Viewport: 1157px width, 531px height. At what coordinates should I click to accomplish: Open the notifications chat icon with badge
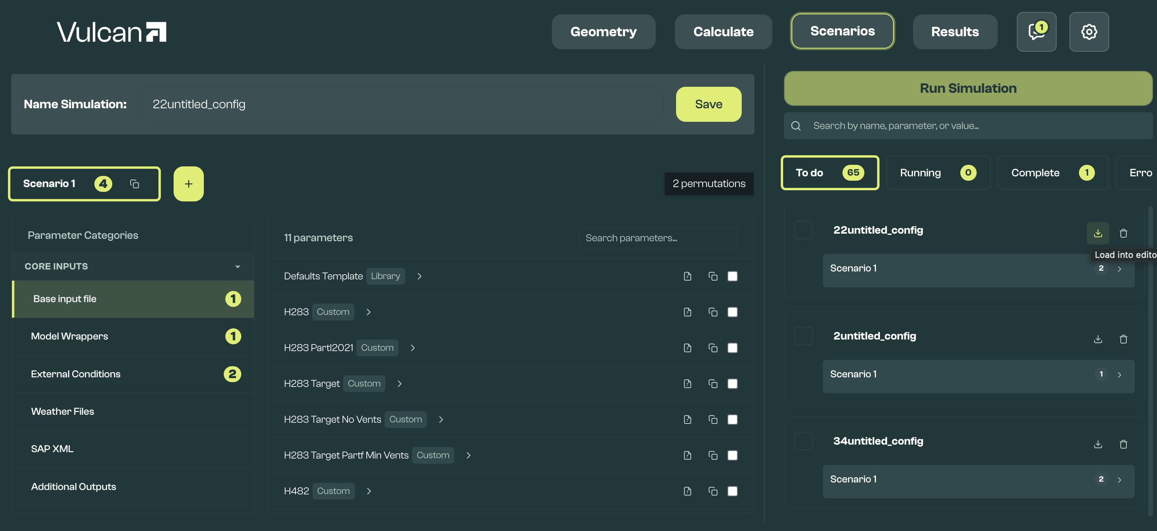point(1036,31)
